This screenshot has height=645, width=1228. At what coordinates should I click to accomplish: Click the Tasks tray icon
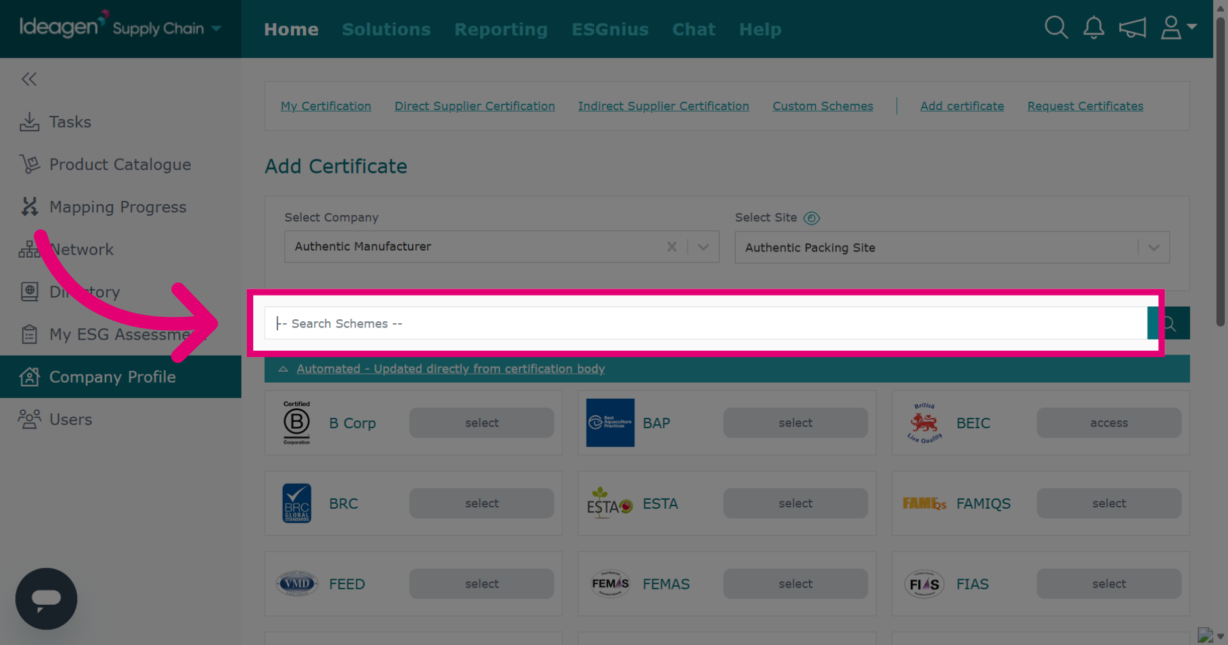[x=29, y=122]
